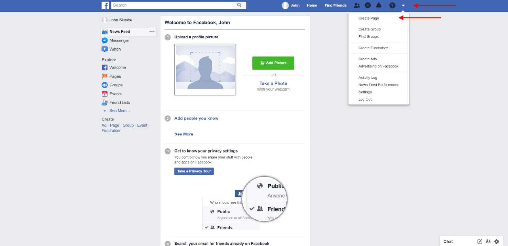Click the Fundraiser link under Create
Image resolution: width=508 pixels, height=246 pixels.
111,131
